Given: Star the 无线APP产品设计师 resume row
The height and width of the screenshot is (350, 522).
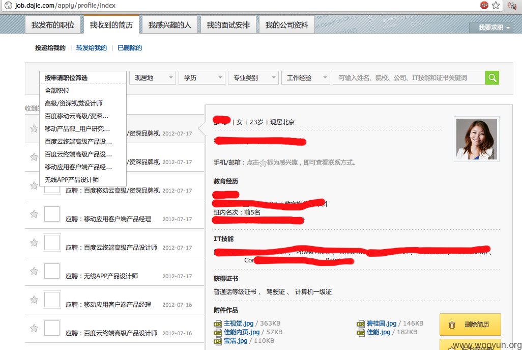Looking at the screenshot, I should click(34, 272).
